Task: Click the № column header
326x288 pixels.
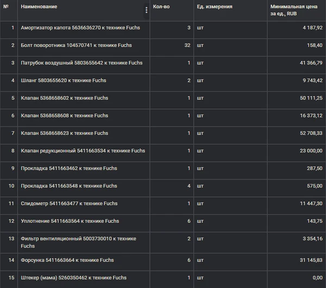Action: (x=6, y=7)
